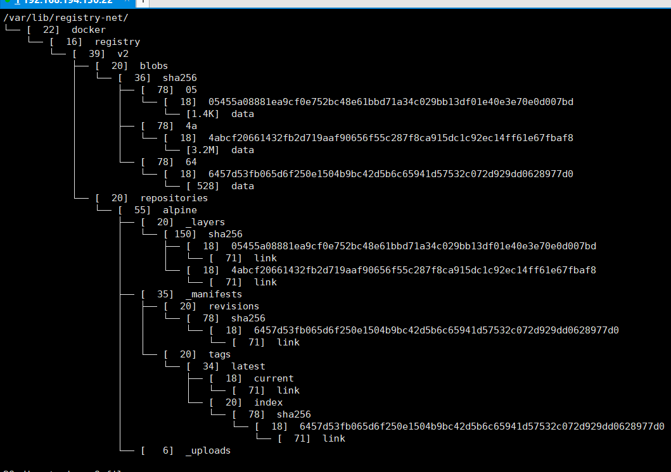Click the _uploads directory name
The height and width of the screenshot is (472, 671).
208,450
